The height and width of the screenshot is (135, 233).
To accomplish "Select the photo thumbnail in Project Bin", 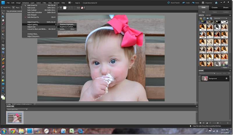I will click(15, 118).
